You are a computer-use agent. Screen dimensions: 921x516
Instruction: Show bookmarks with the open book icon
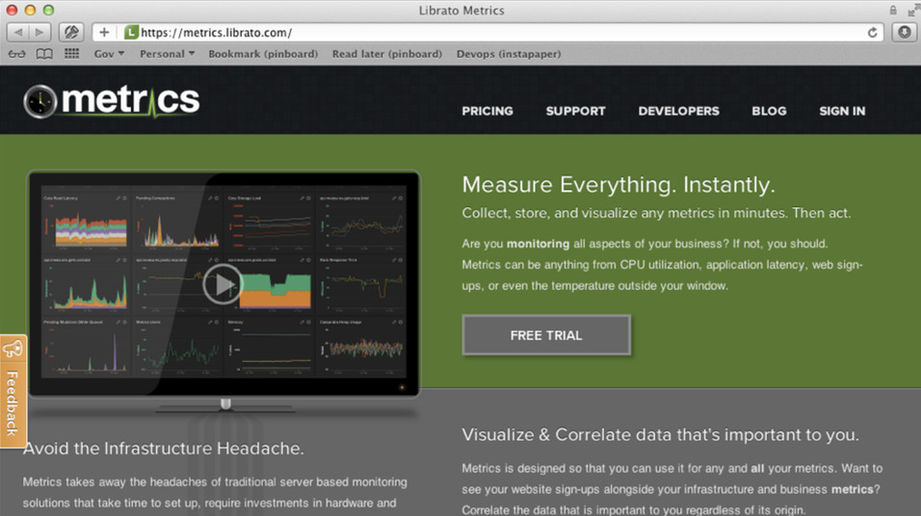(44, 54)
